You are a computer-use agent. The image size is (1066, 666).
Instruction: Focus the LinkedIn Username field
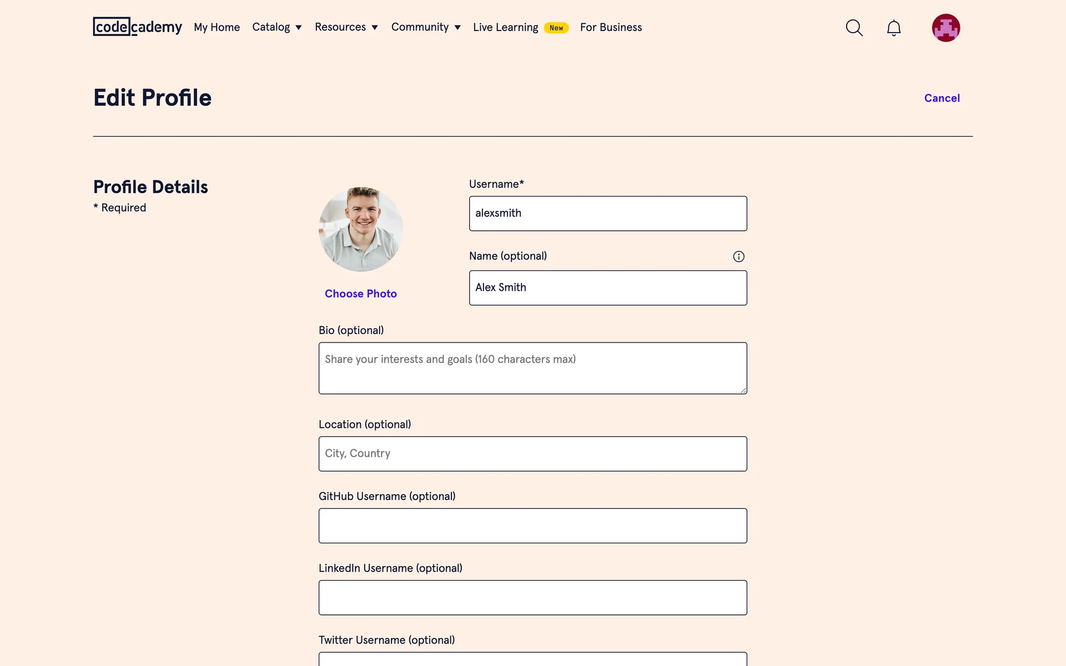pos(533,598)
